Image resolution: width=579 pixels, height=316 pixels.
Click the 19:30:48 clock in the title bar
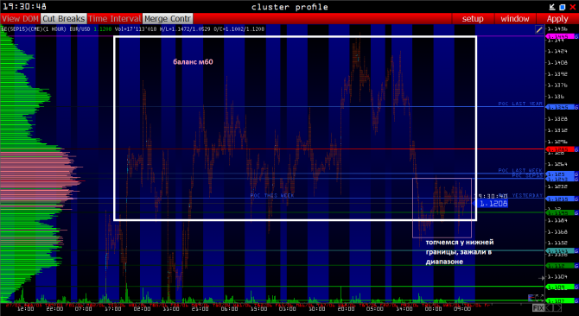point(24,7)
